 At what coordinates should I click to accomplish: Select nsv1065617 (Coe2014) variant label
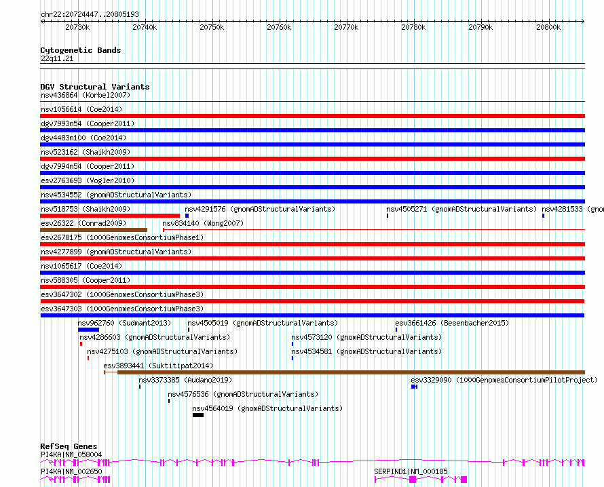tap(81, 266)
